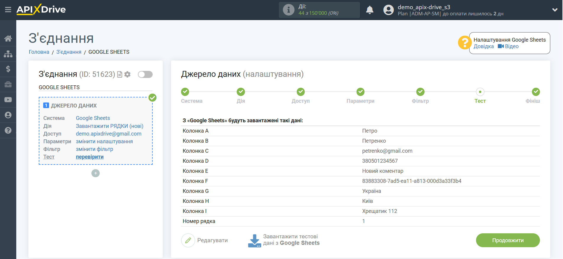
Task: Click the ApiX-Drive logo
Action: pos(41,9)
